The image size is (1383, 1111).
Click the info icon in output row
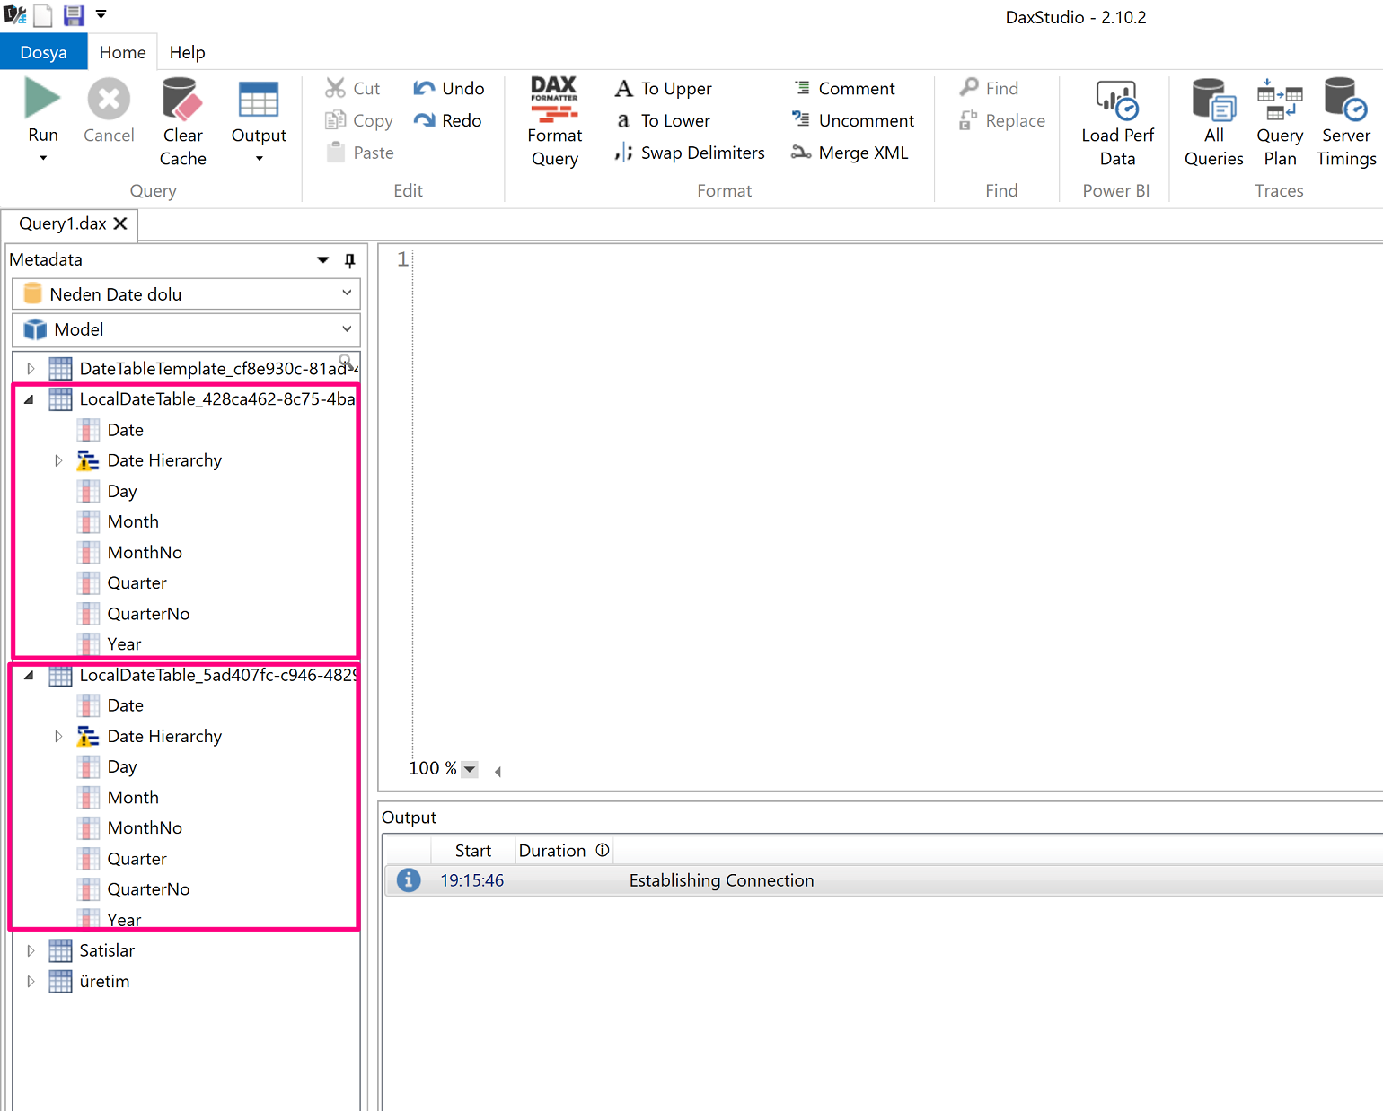[409, 880]
